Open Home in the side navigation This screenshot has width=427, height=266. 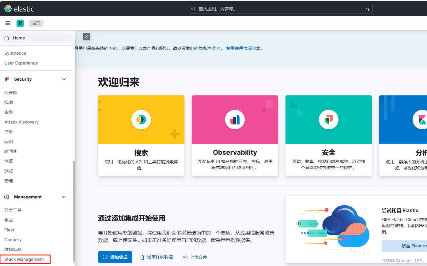click(37, 38)
